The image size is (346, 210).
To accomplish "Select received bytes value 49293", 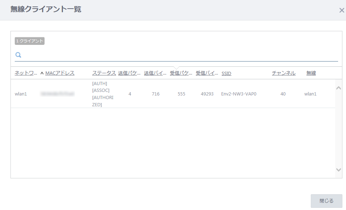I will pos(207,94).
